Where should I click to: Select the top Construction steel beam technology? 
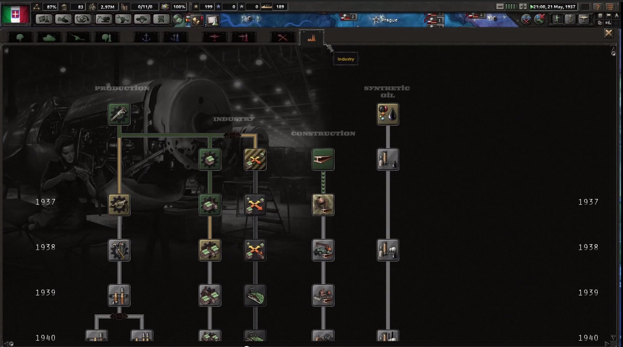click(323, 159)
